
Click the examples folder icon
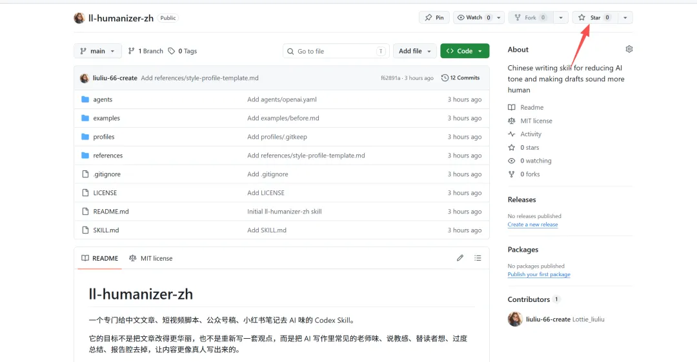pyautogui.click(x=85, y=118)
